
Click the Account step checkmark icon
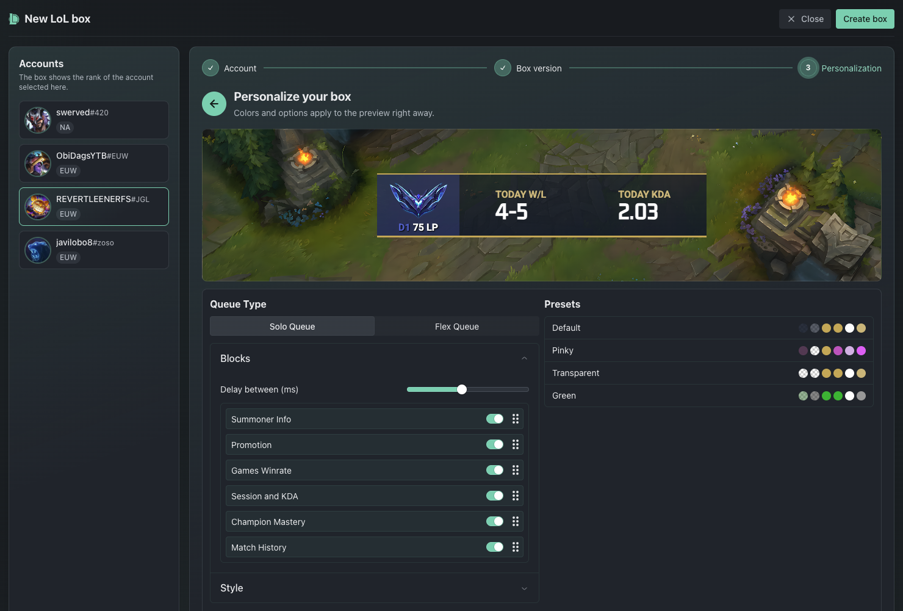click(x=210, y=68)
